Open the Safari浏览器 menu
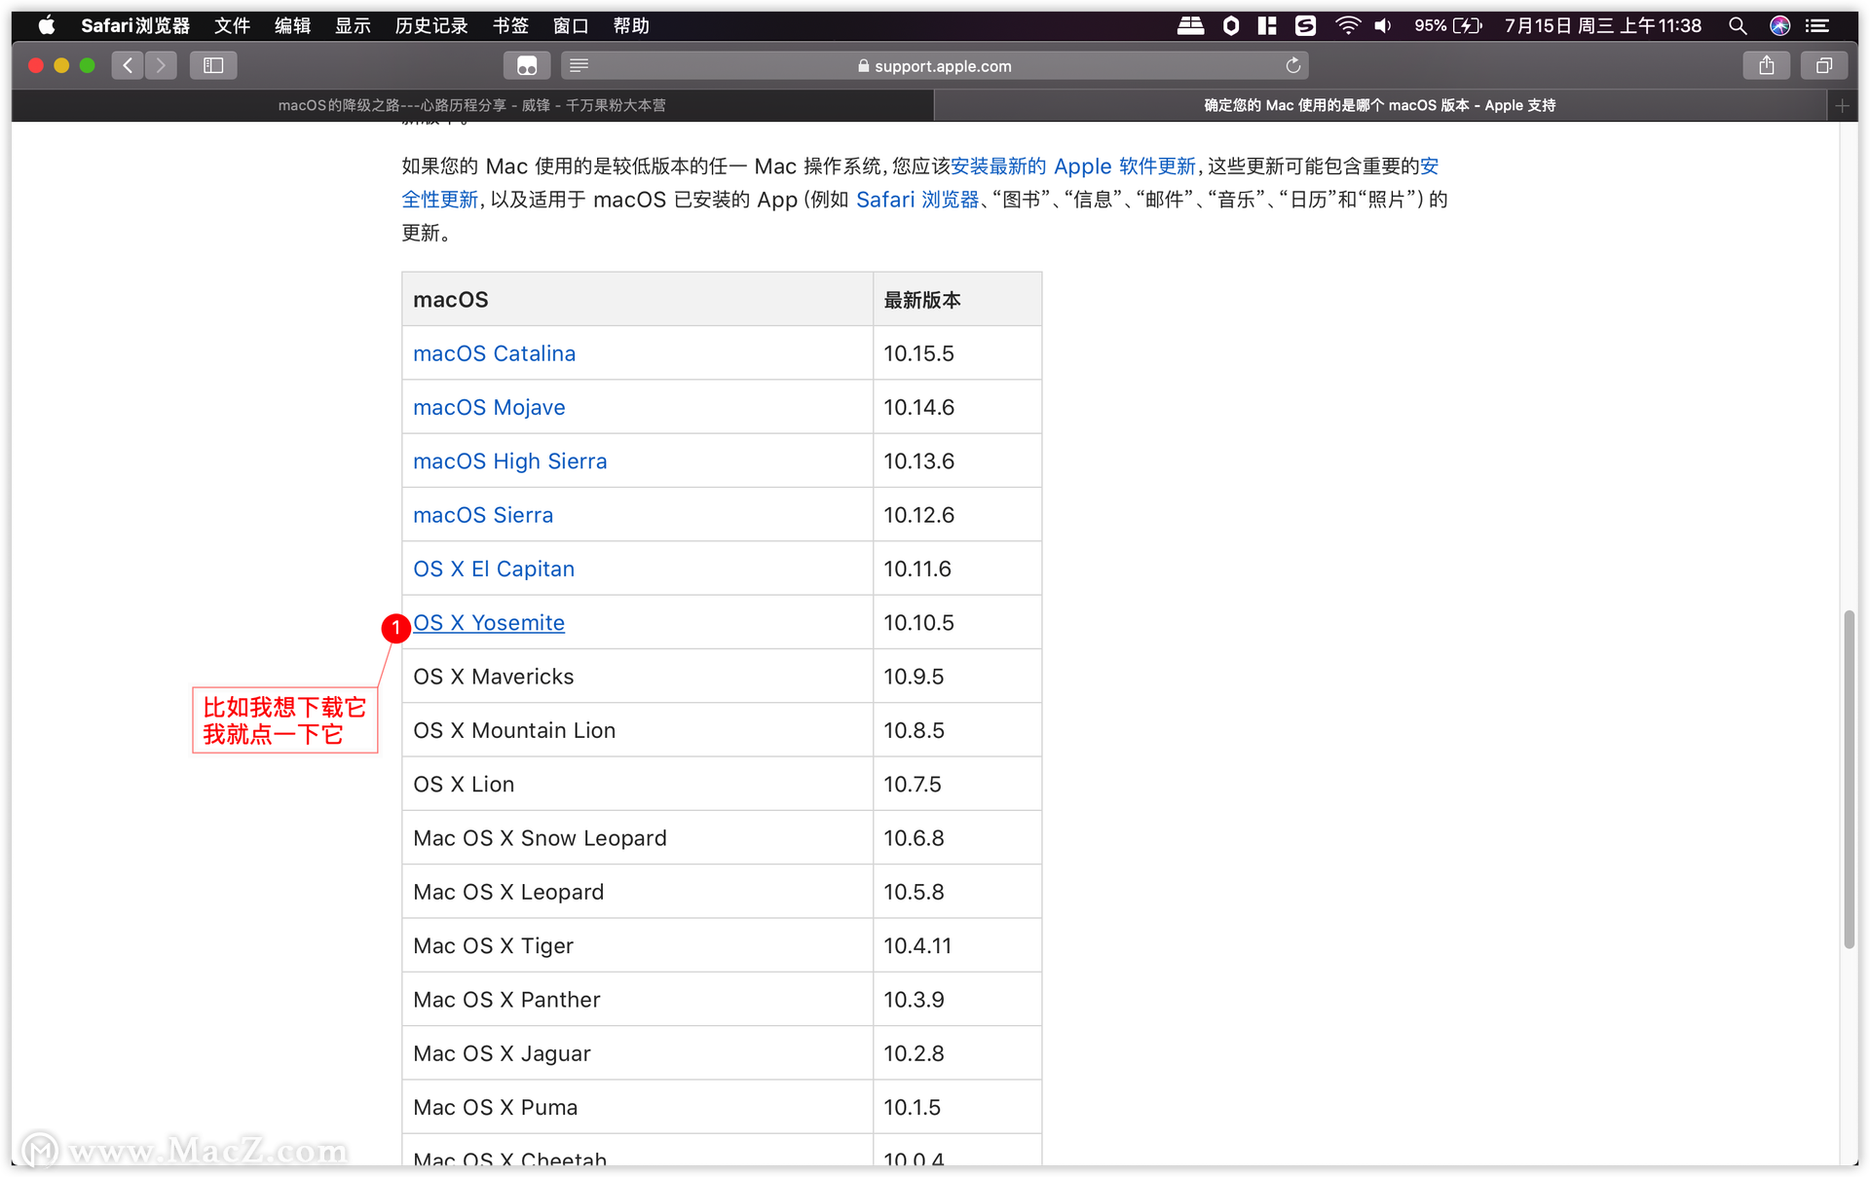This screenshot has width=1870, height=1177. point(135,25)
